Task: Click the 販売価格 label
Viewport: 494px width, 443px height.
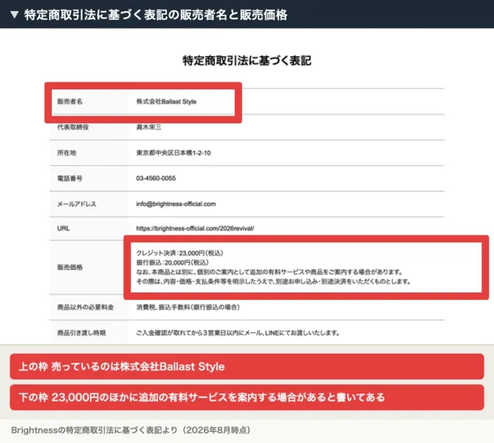Action: (x=70, y=267)
